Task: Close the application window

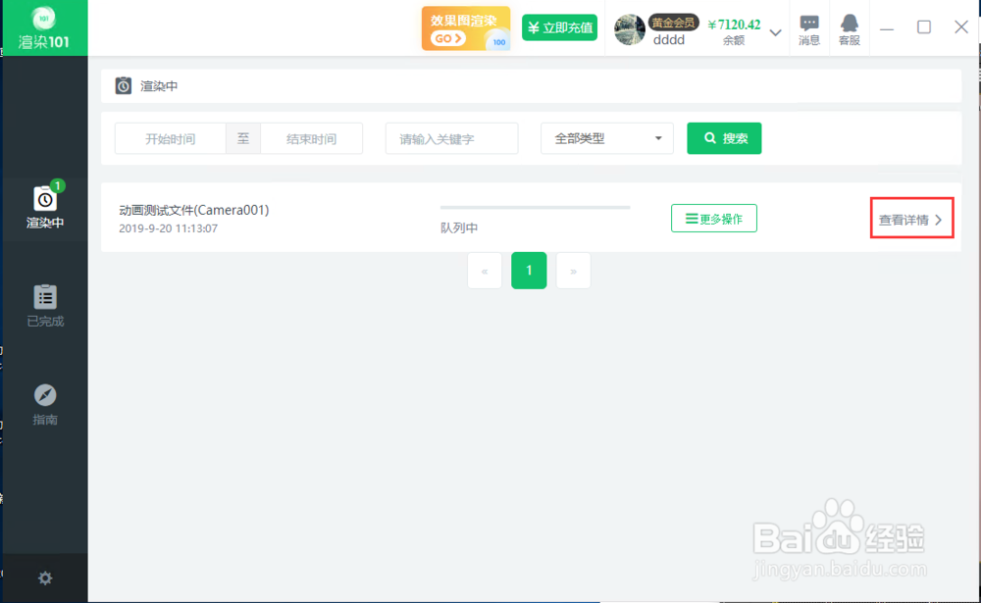Action: point(961,26)
